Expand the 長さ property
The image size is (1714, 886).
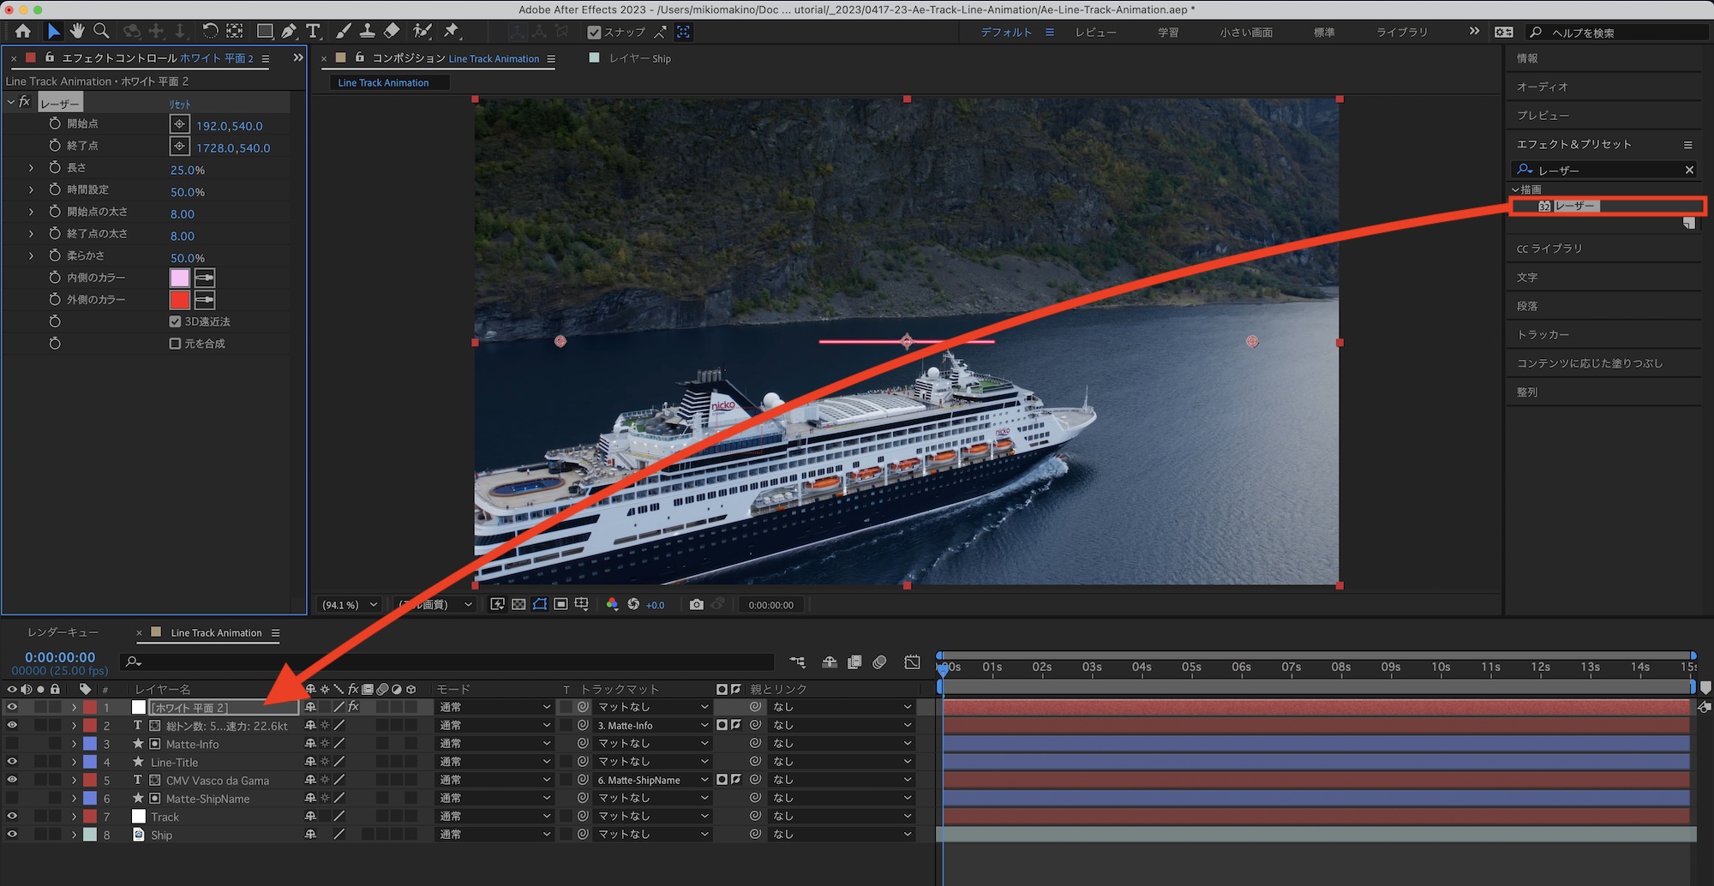32,168
